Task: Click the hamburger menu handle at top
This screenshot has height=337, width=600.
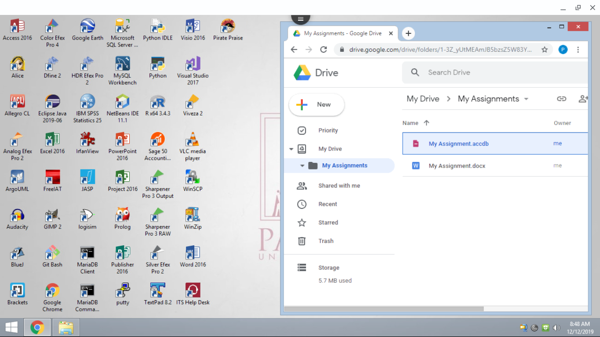Action: tap(301, 18)
